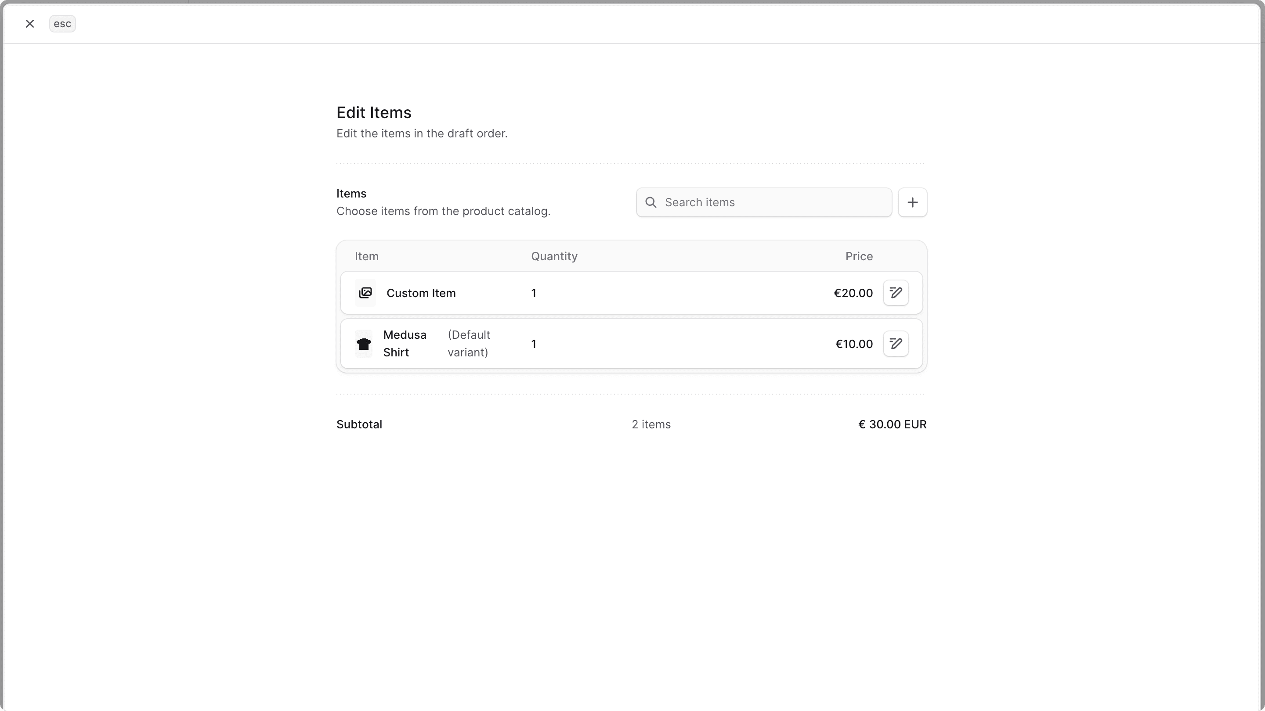
Task: Select the quantity value for Medusa Shirt
Action: pyautogui.click(x=534, y=344)
